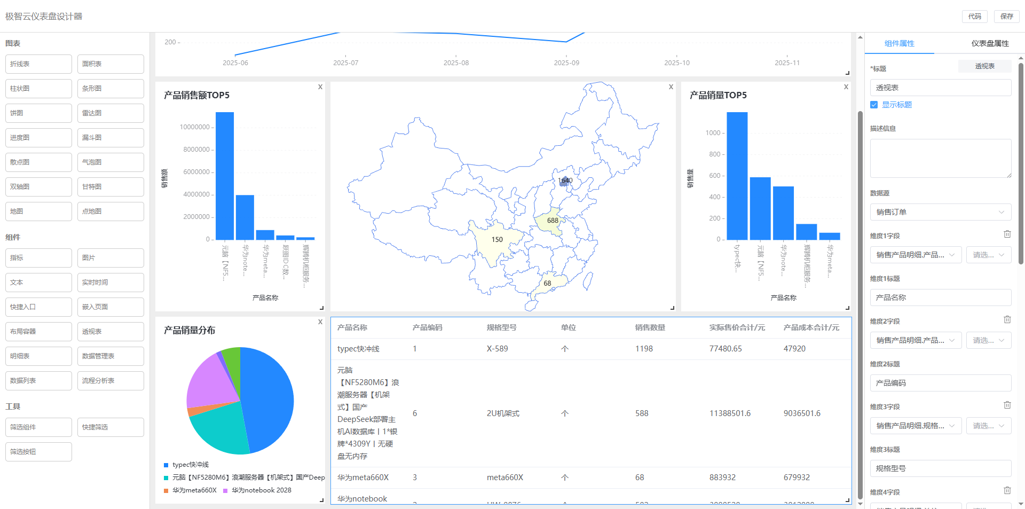Delete the 维度1字段 with trash icon
The height and width of the screenshot is (509, 1025).
[x=1007, y=234]
